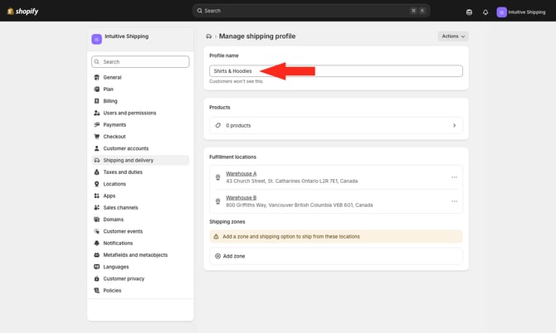Click the products tag icon

(218, 126)
